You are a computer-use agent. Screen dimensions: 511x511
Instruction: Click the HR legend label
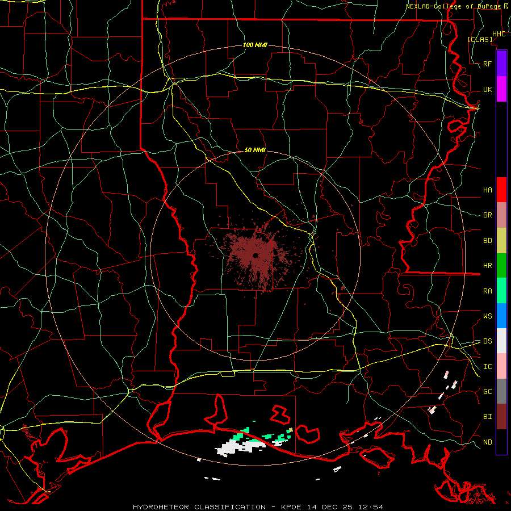pyautogui.click(x=487, y=266)
